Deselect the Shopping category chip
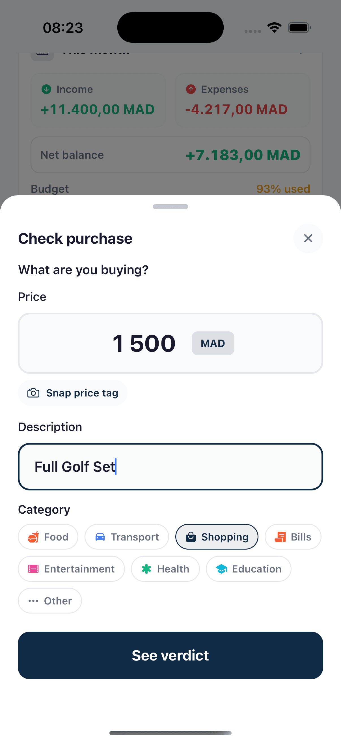 [x=217, y=537]
